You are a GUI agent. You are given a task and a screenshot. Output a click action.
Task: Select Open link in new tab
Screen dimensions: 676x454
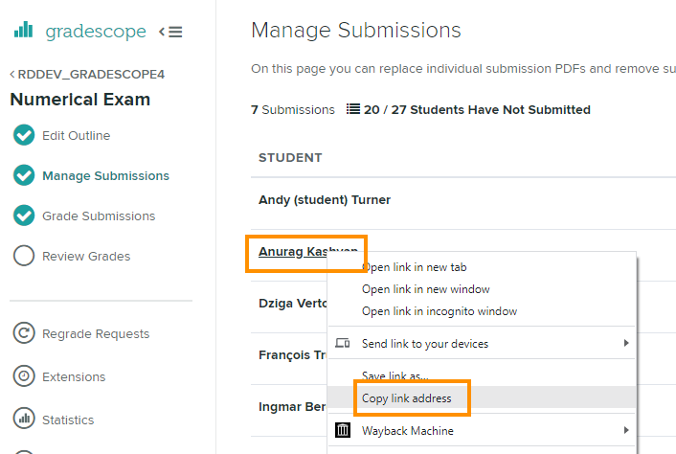(414, 267)
